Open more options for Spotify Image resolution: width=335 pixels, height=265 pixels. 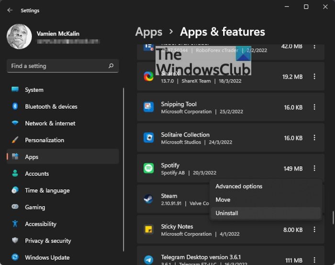point(314,169)
